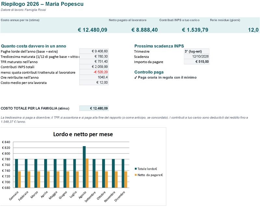Click the € 1.539,79 contributions value
260x207 pixels.
[195, 30]
